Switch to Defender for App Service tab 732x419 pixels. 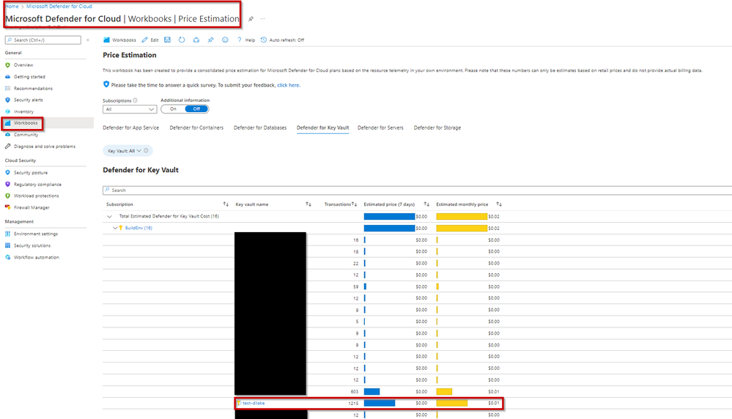click(130, 127)
